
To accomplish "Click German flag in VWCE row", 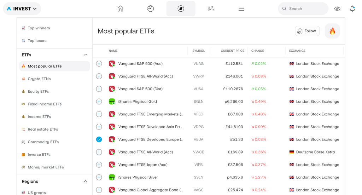I will [292, 152].
